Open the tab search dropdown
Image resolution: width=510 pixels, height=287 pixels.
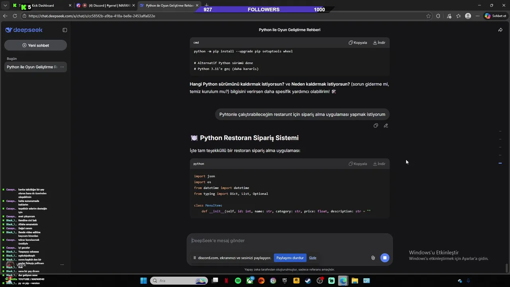tap(5, 6)
